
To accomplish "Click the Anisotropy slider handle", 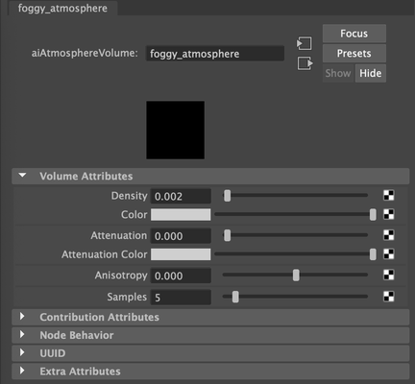I will (x=296, y=276).
